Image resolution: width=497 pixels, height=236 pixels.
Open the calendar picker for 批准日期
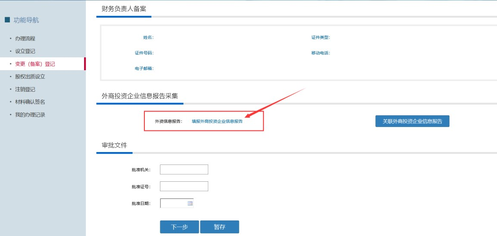pos(190,203)
